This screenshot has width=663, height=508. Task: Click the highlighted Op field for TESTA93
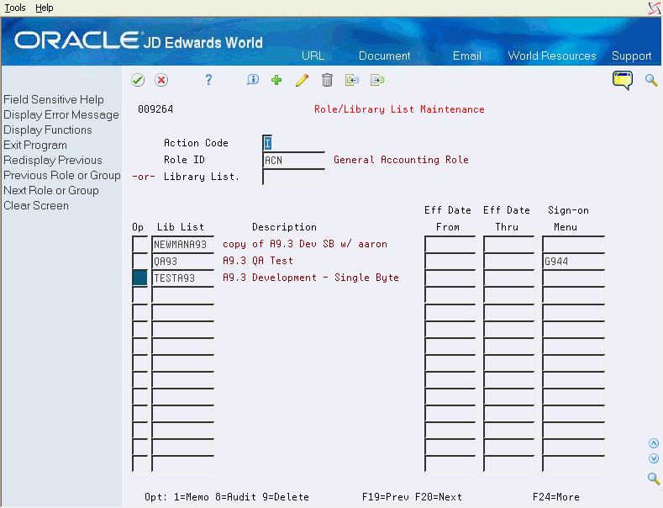(140, 278)
